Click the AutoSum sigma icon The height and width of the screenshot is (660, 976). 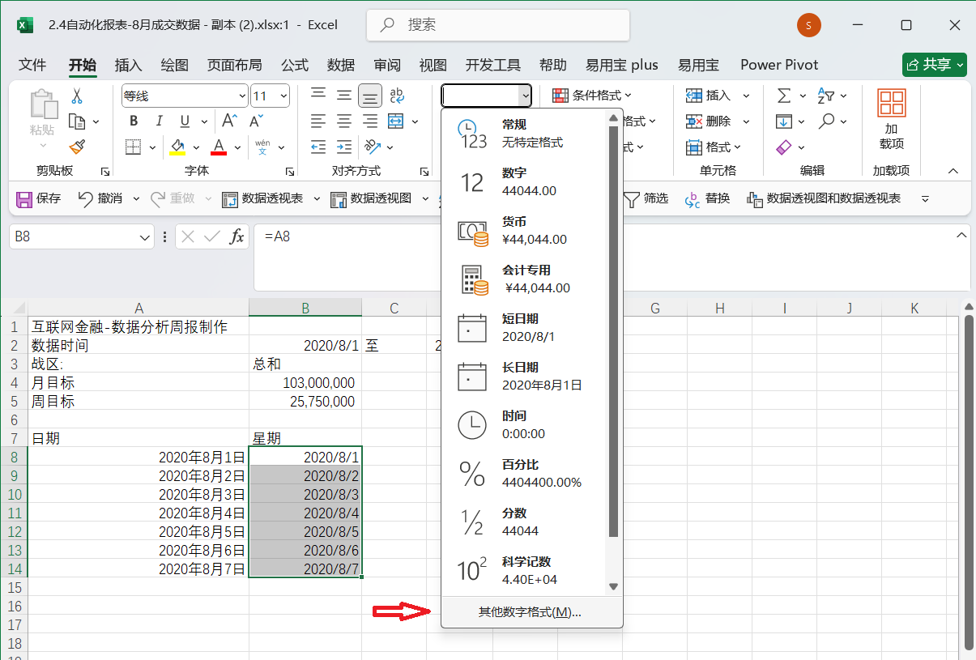point(784,96)
